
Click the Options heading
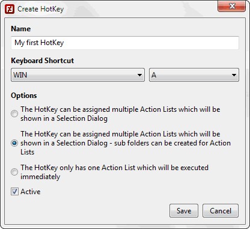click(x=24, y=96)
